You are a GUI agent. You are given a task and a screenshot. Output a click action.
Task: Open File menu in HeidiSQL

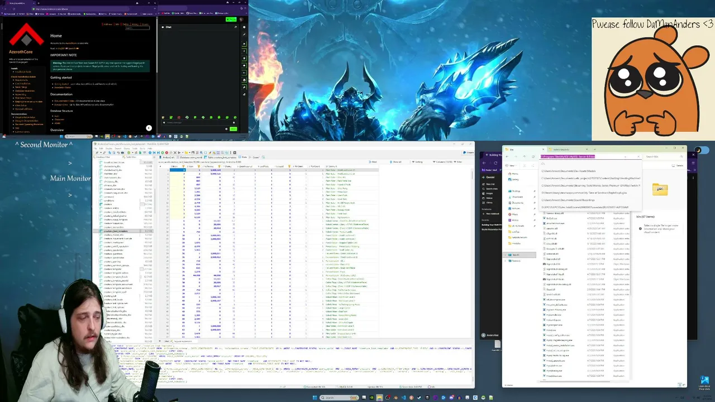pos(96,148)
